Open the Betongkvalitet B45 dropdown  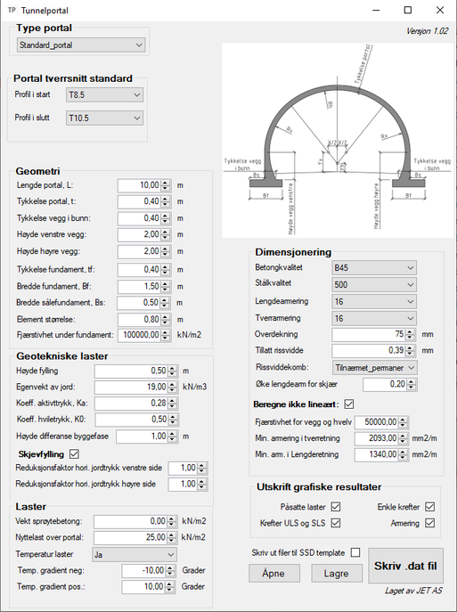point(374,268)
